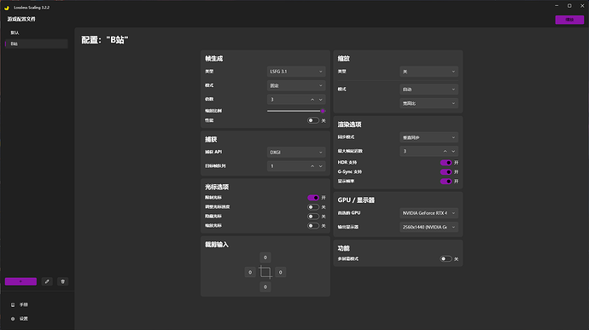
Task: Open output display dropdown showing 2560x1440
Action: pyautogui.click(x=429, y=227)
